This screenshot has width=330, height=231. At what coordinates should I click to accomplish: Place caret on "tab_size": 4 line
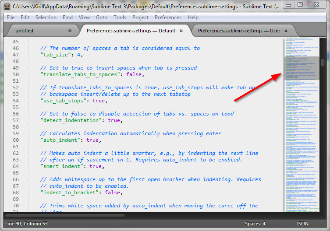coord(61,55)
